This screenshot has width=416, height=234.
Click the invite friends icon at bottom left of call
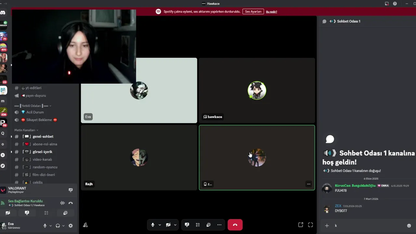[85, 225]
